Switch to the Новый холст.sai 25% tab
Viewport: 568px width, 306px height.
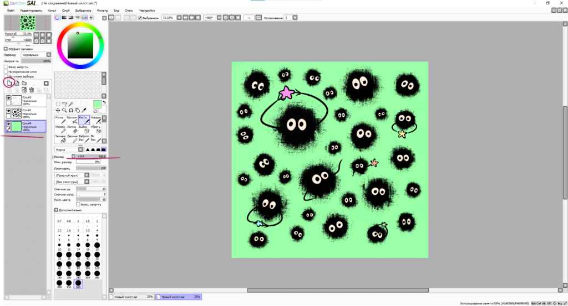click(x=132, y=297)
